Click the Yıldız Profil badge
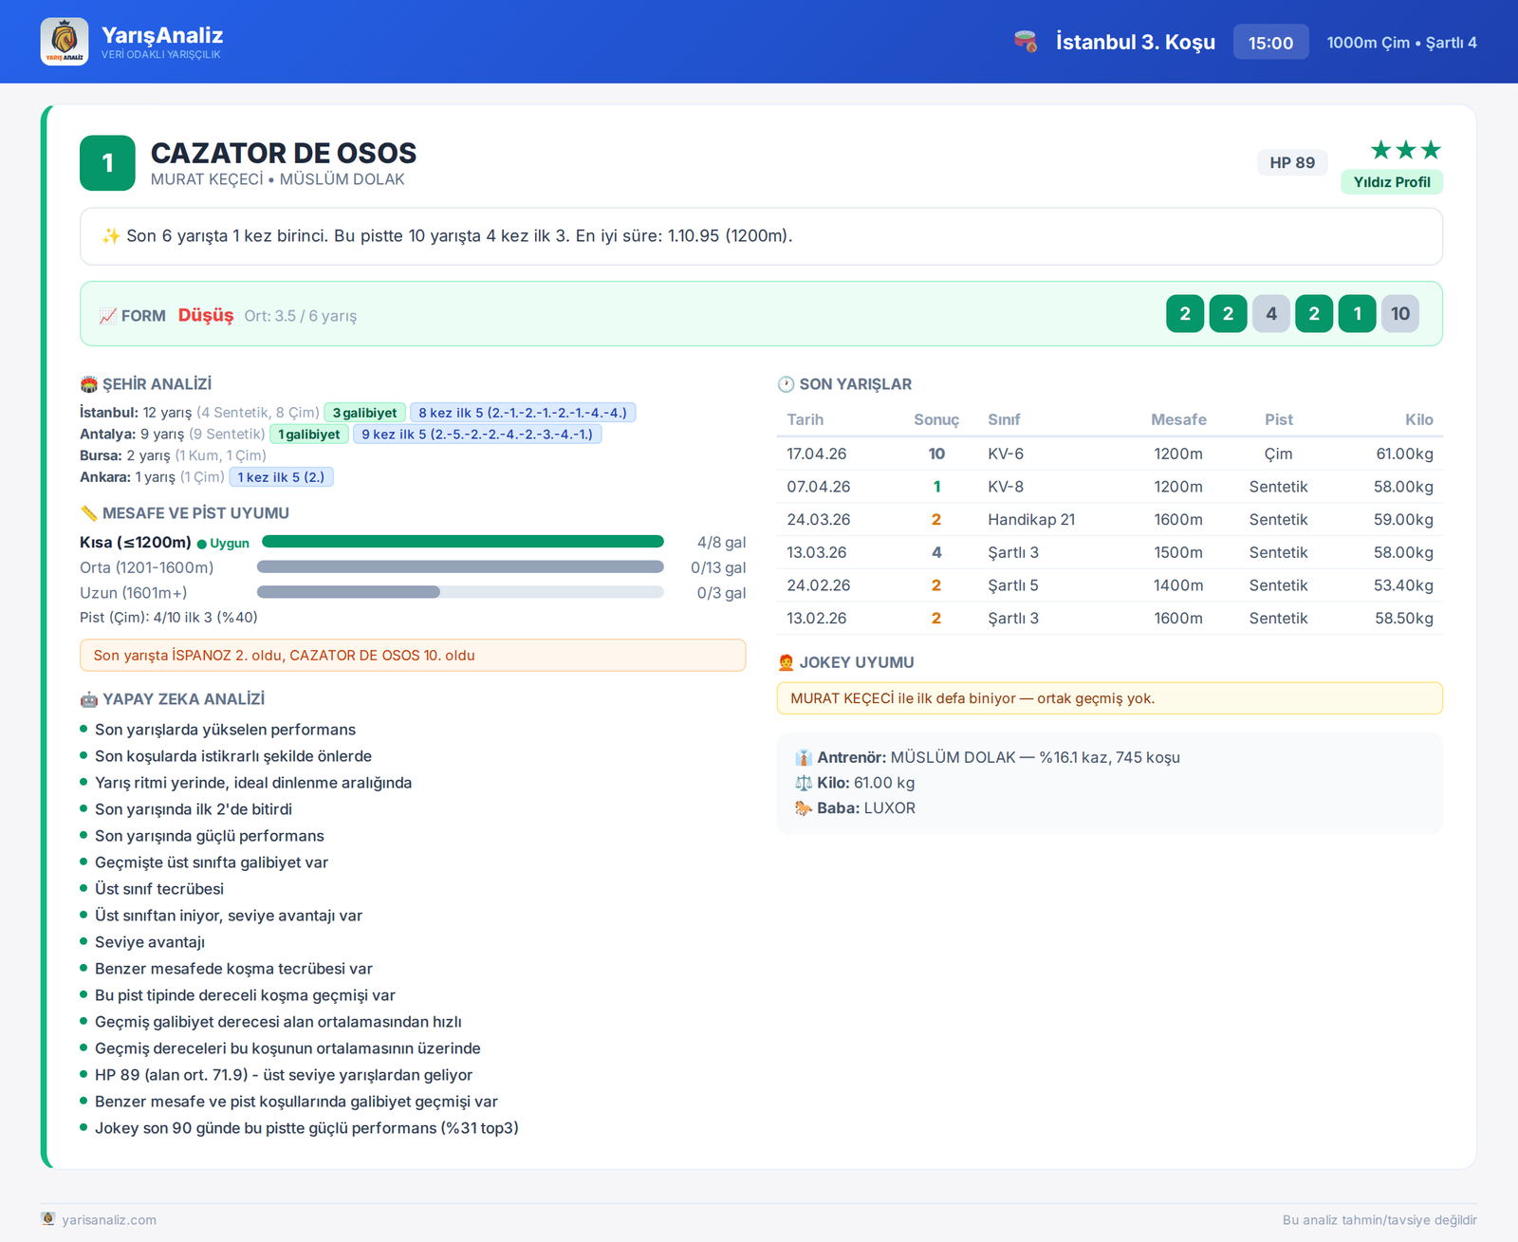The height and width of the screenshot is (1242, 1518). pyautogui.click(x=1392, y=182)
